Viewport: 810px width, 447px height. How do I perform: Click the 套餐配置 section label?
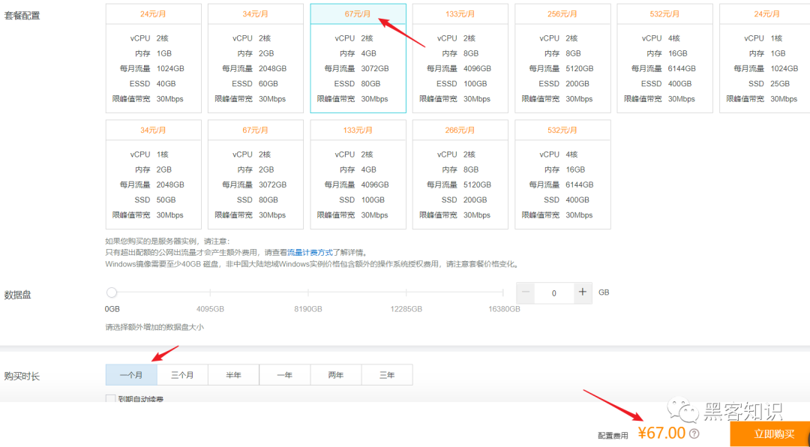(x=22, y=16)
